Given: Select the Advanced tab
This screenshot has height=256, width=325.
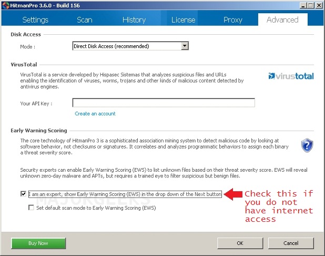Looking at the screenshot, I should [282, 20].
